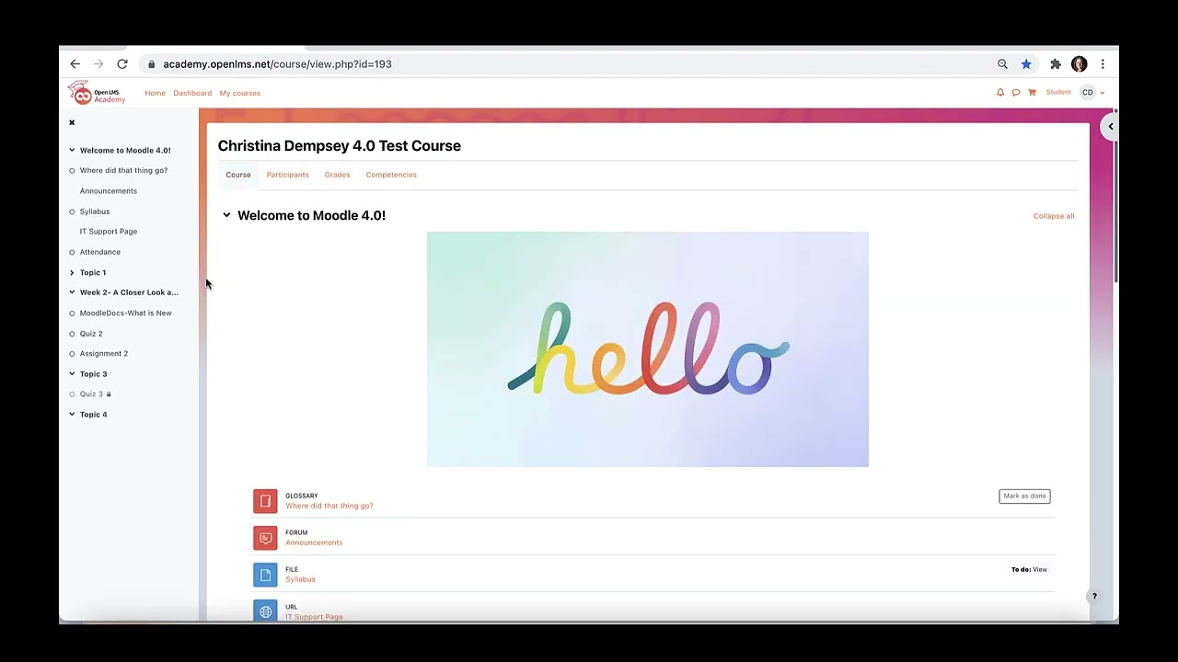
Task: Go to Dashboard in top navigation
Action: (x=192, y=93)
